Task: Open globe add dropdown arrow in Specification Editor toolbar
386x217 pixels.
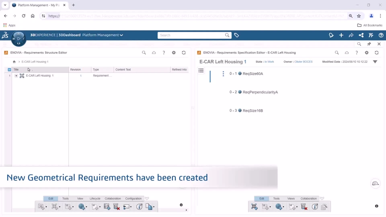Action: (283, 207)
